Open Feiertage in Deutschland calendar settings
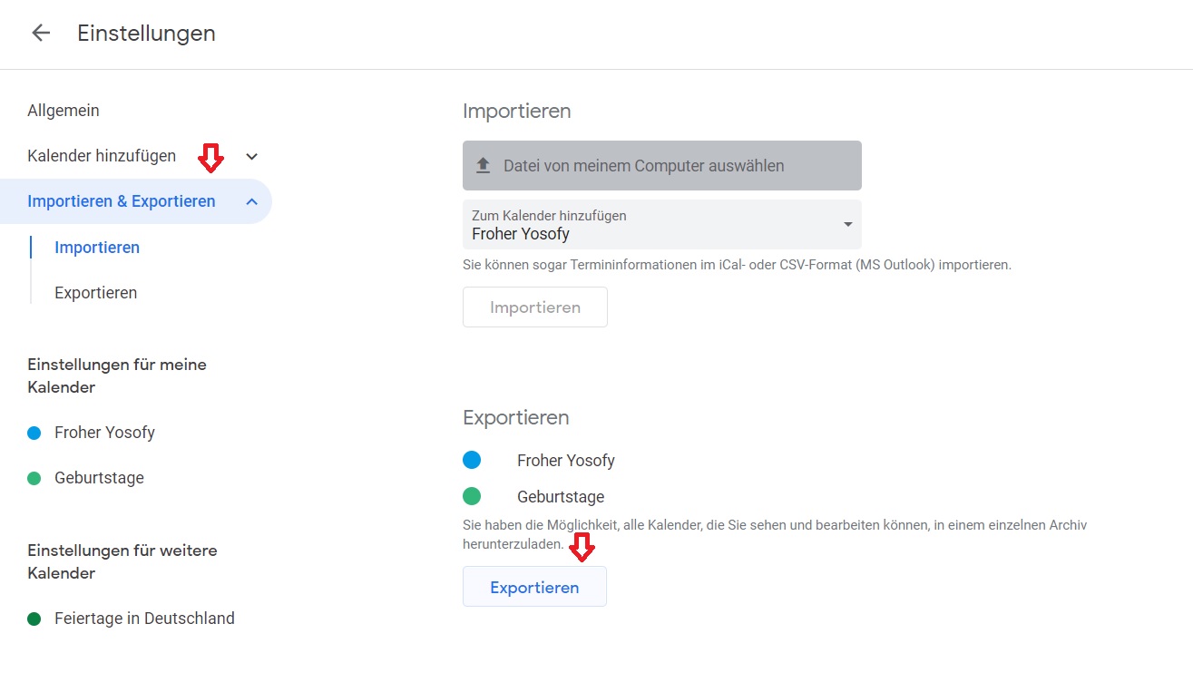The width and height of the screenshot is (1193, 692). [x=144, y=619]
